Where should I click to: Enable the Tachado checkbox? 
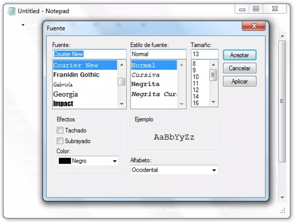coord(60,130)
